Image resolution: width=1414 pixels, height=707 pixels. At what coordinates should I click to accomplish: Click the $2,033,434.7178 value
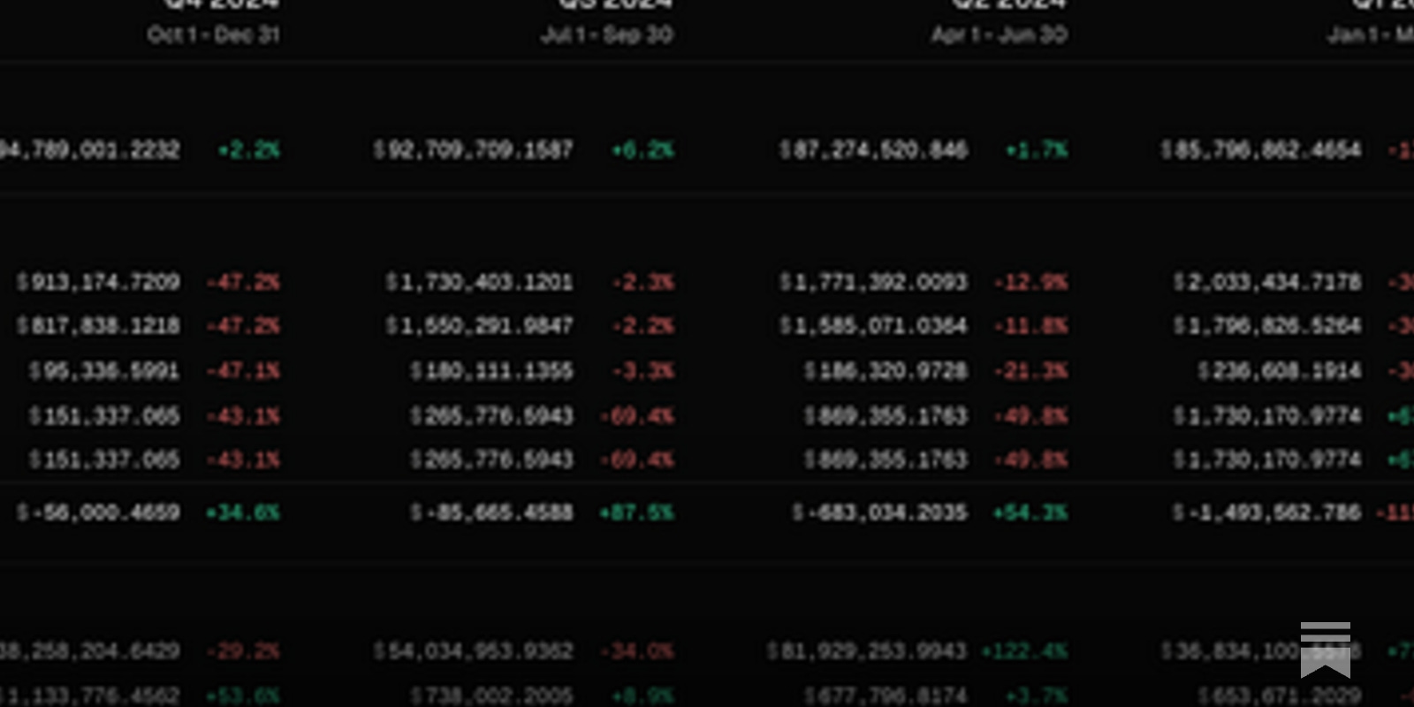click(x=1267, y=283)
